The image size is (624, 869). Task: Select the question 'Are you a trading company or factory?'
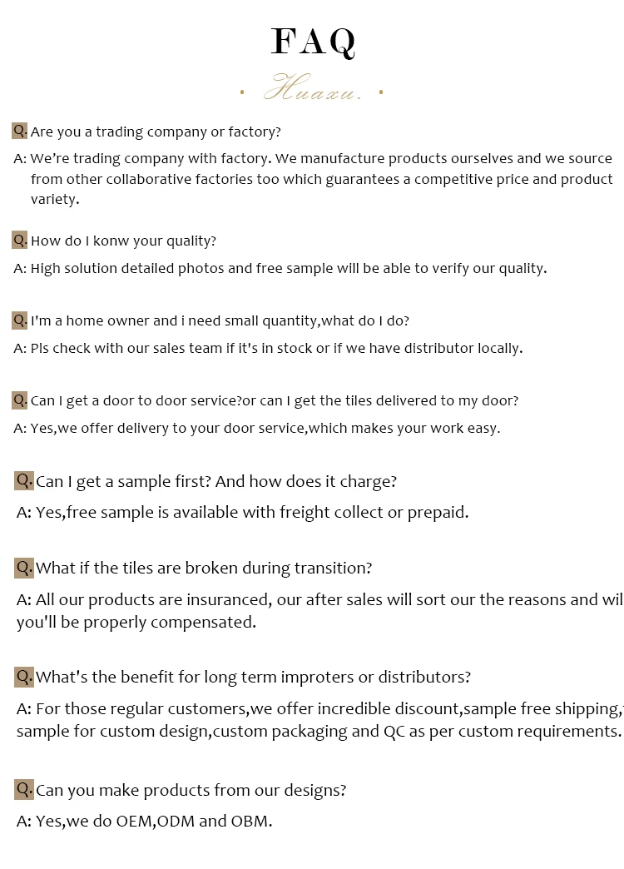click(156, 132)
